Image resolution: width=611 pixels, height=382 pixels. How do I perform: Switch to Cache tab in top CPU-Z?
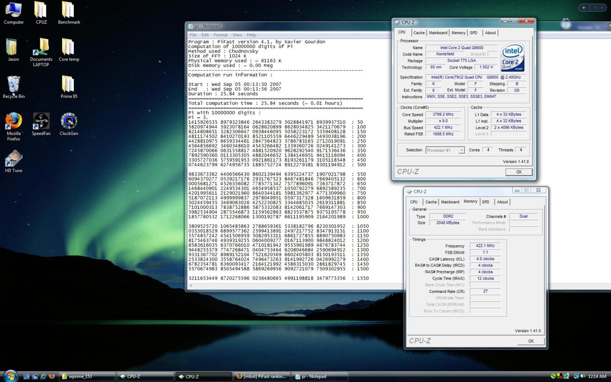[x=419, y=33]
